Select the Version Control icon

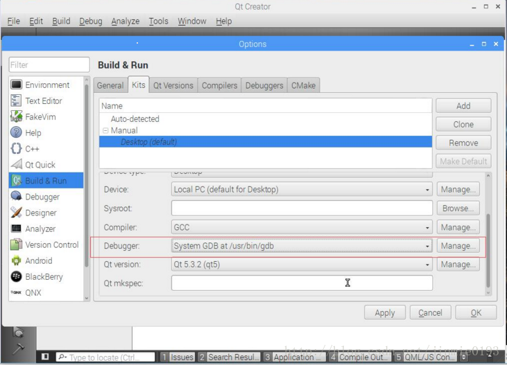[16, 244]
